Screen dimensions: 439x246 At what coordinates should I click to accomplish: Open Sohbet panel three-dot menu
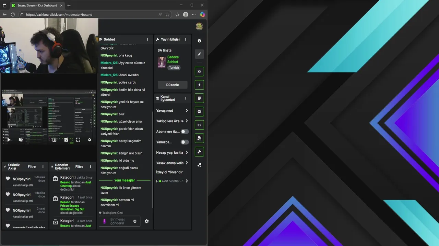tap(148, 39)
